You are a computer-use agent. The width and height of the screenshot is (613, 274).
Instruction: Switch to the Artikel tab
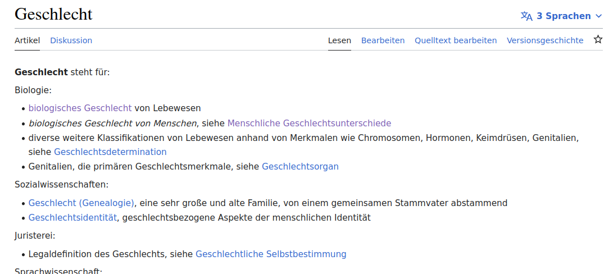[x=27, y=40]
